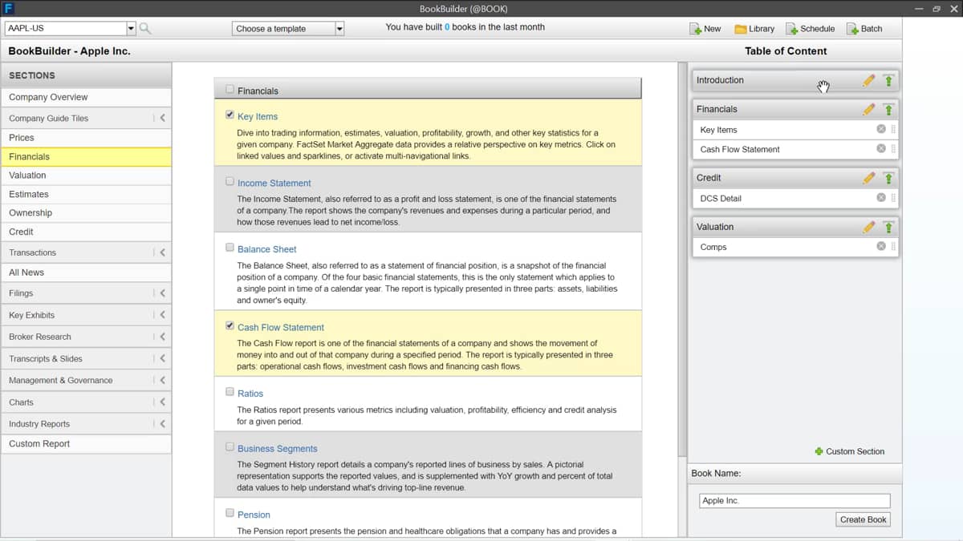Select the Estimates section
Screen dimensions: 963x541
(86, 194)
